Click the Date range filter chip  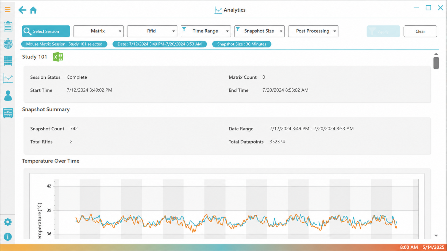tap(160, 44)
